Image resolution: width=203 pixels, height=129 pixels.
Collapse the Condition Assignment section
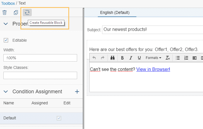[6, 92]
